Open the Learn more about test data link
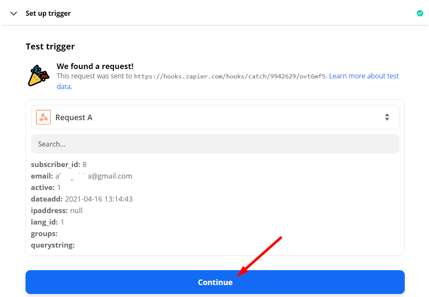The image size is (429, 297). point(364,76)
